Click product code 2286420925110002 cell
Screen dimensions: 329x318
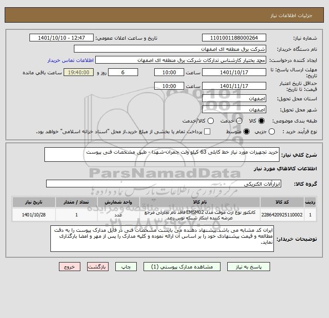282,215
